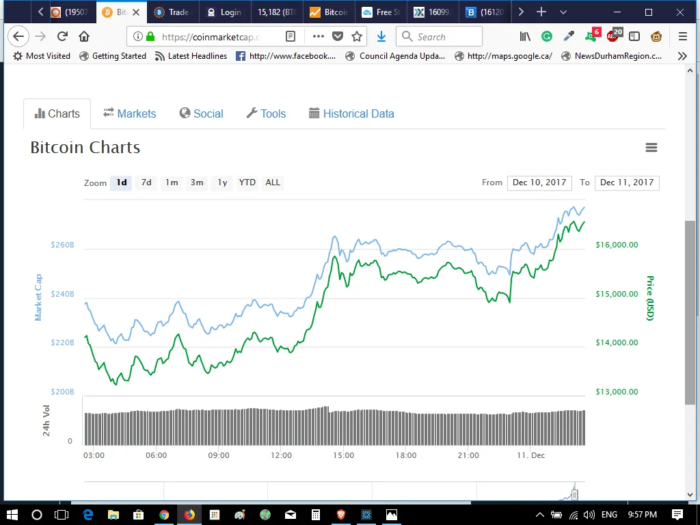Switch to the Login browser tab
The width and height of the screenshot is (700, 525).
point(224,12)
